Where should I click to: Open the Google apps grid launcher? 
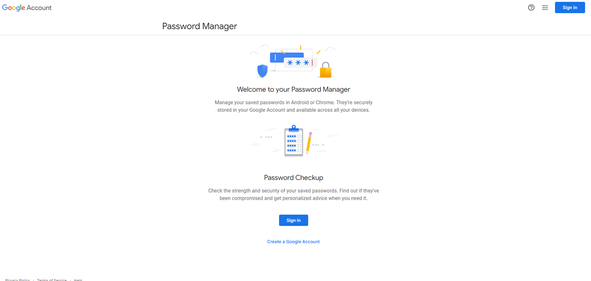[x=545, y=7]
